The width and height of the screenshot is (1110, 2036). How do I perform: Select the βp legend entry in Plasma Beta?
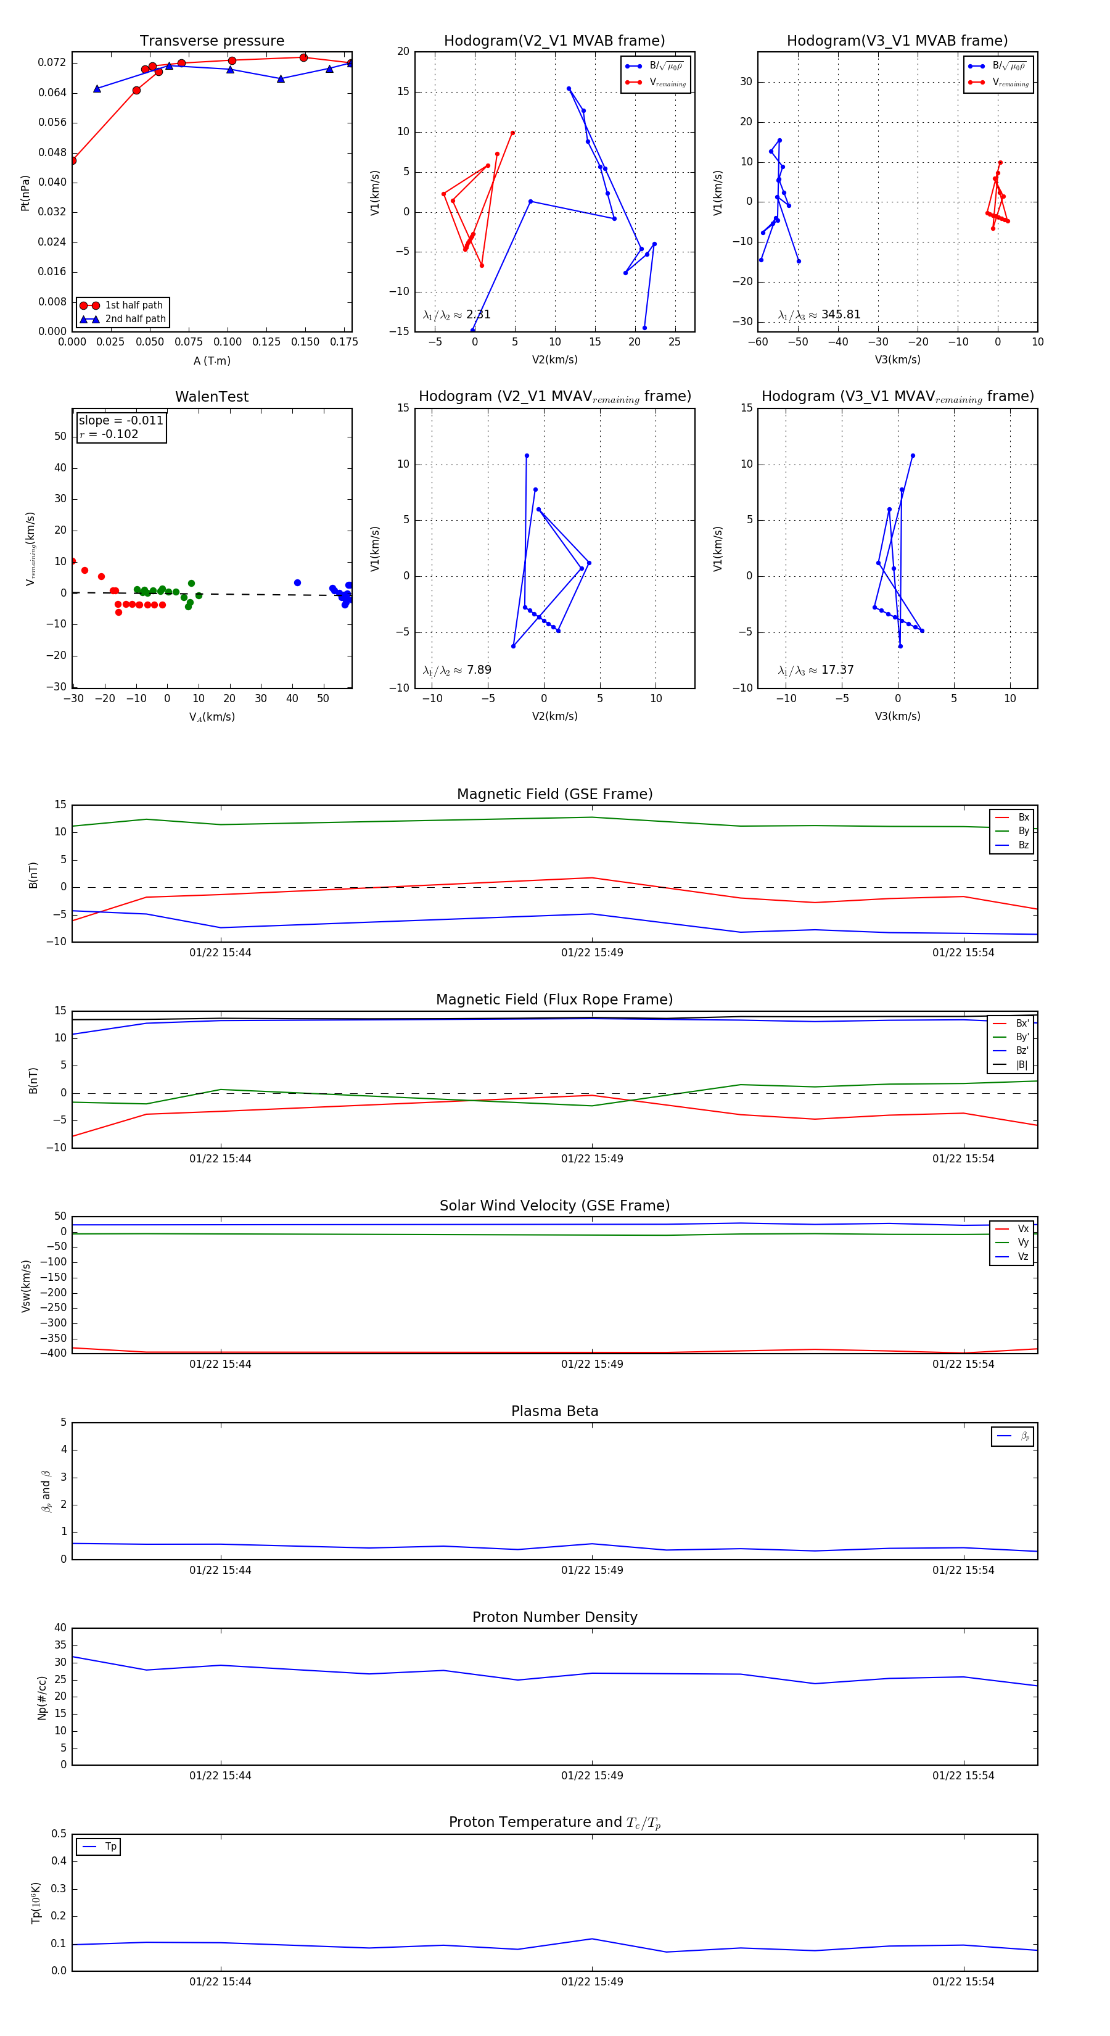[1013, 1436]
